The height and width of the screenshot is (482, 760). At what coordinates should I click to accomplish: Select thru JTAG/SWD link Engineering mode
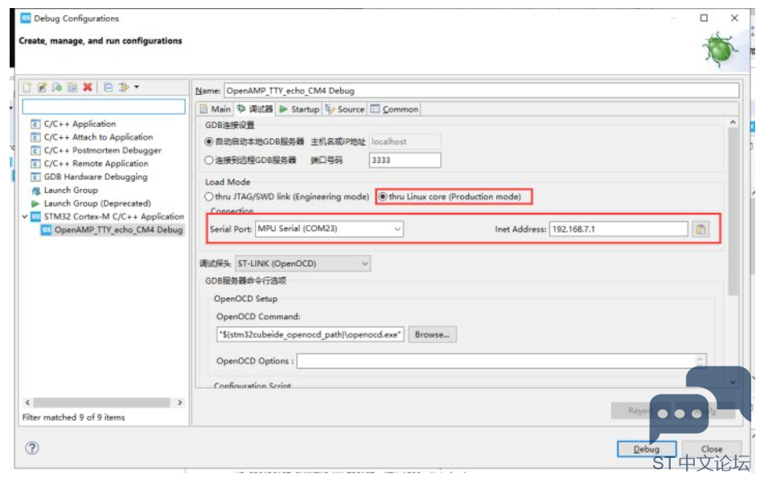tap(209, 197)
